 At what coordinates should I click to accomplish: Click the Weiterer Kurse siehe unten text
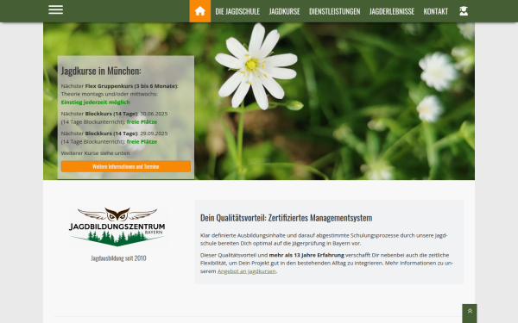coord(95,153)
